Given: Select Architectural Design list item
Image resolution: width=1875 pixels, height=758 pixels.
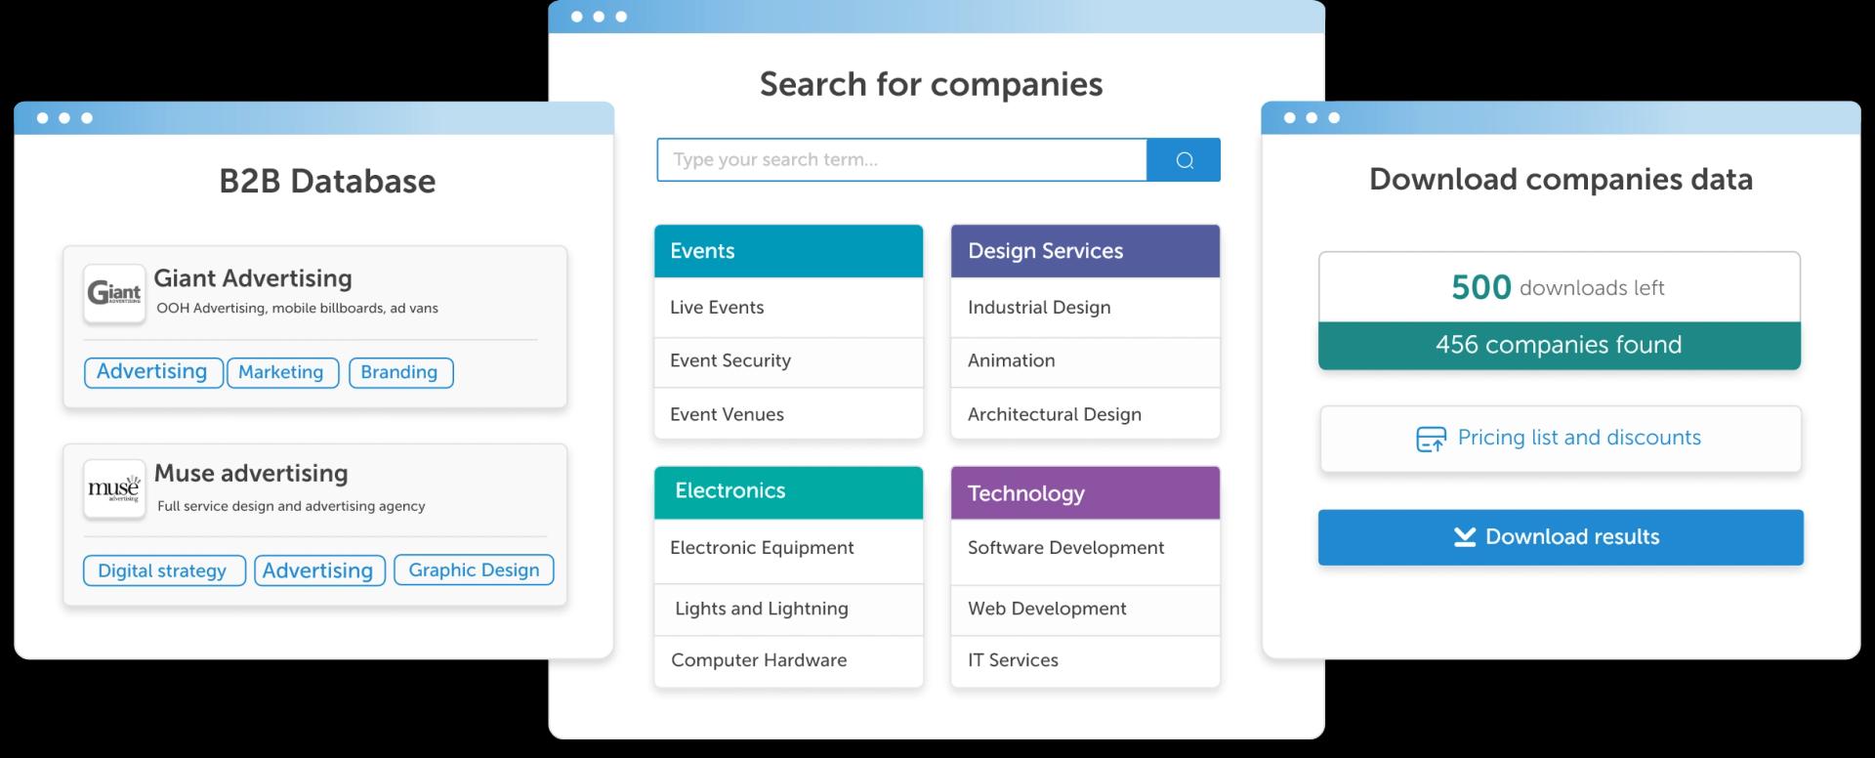Looking at the screenshot, I should 1085,414.
